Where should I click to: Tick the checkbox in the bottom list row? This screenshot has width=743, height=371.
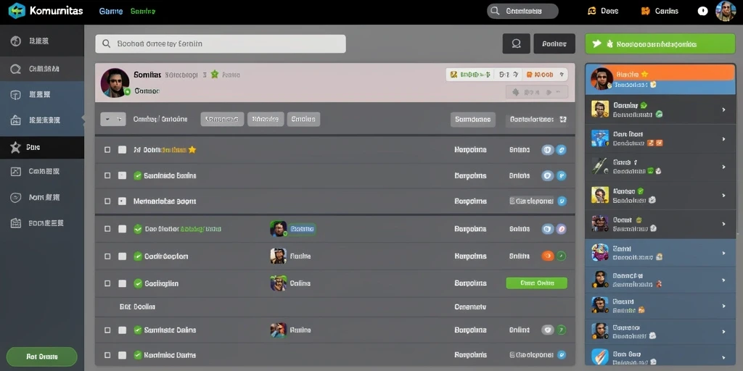(x=107, y=355)
